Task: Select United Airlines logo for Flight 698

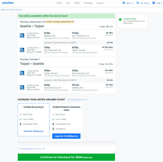Action: (x=22, y=36)
